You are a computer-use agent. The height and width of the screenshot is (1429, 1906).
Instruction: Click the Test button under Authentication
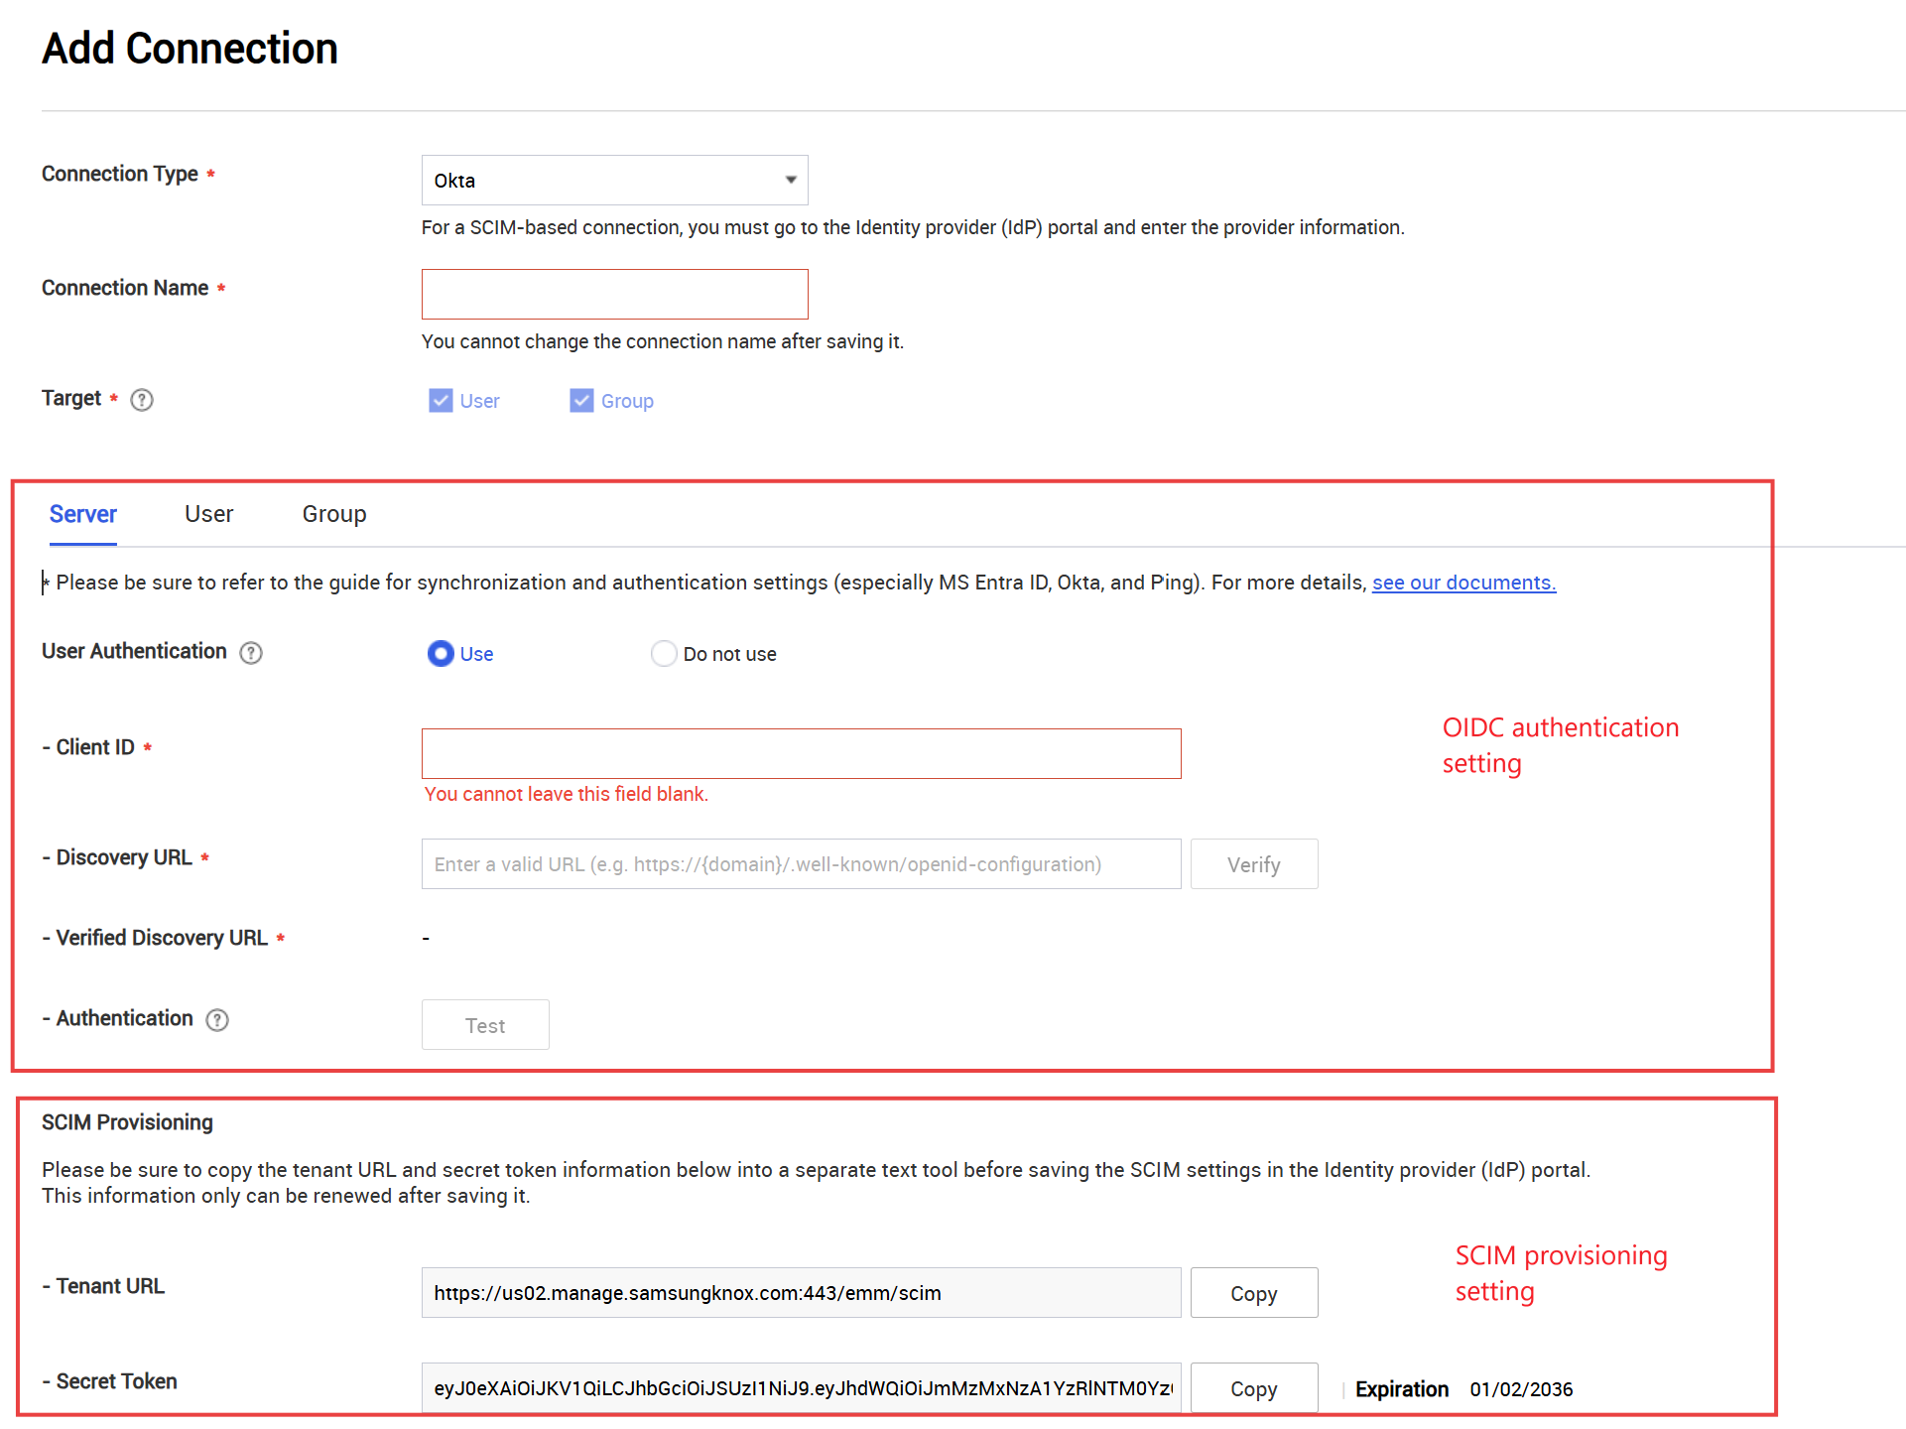(x=485, y=1024)
